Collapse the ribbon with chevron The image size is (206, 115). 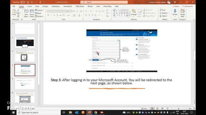(194, 19)
